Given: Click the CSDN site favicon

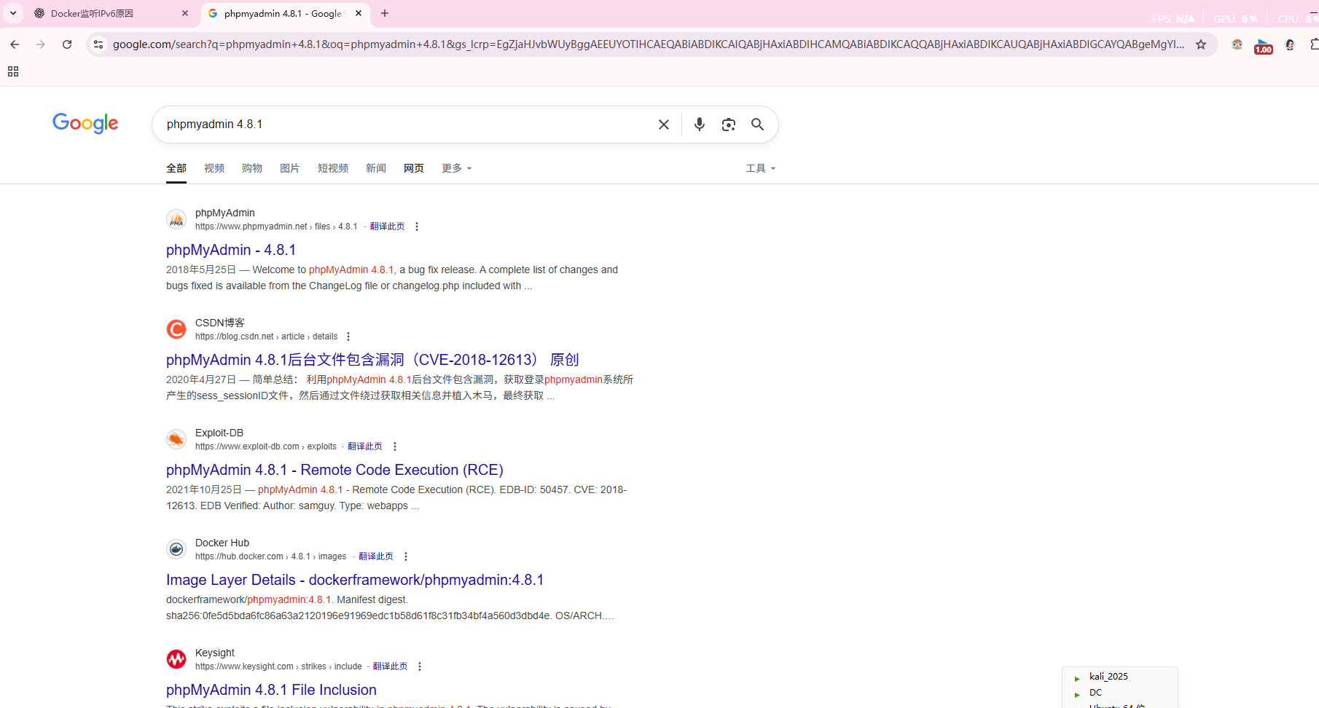Looking at the screenshot, I should click(176, 329).
